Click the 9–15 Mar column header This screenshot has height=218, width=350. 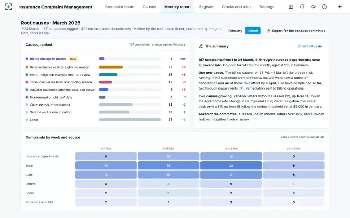pos(168,149)
